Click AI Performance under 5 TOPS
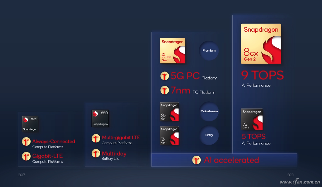 (256, 143)
